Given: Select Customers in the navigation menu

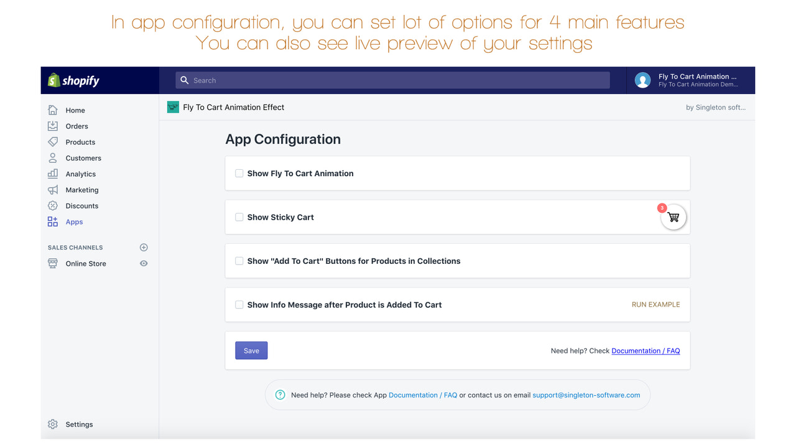Looking at the screenshot, I should (83, 157).
